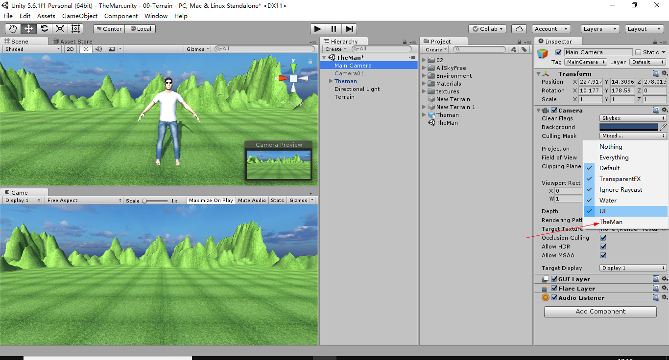Image resolution: width=669 pixels, height=360 pixels.
Task: Open the Clear Flags Skybox dropdown
Action: (x=633, y=118)
